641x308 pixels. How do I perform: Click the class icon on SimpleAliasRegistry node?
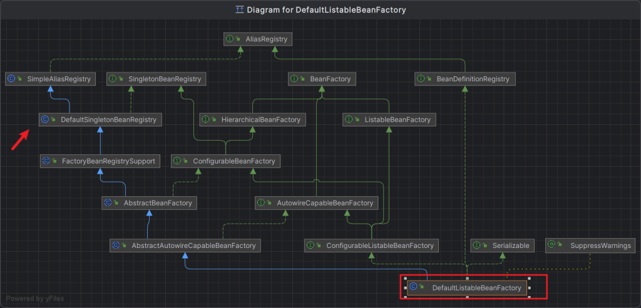[11, 79]
